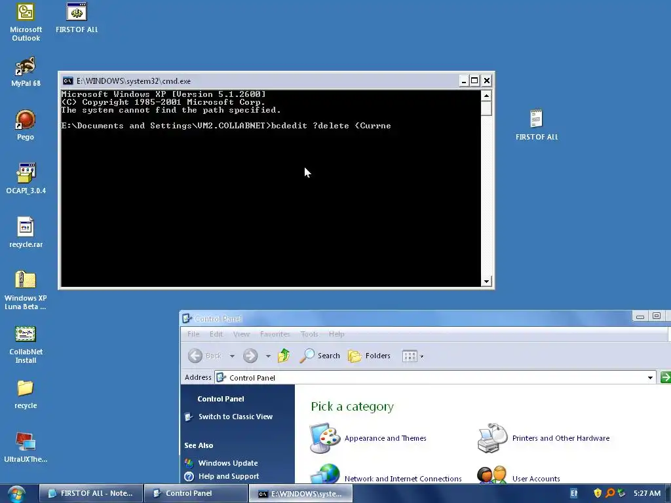Click orange magnifier tray icon
The image size is (671, 503).
tap(610, 493)
